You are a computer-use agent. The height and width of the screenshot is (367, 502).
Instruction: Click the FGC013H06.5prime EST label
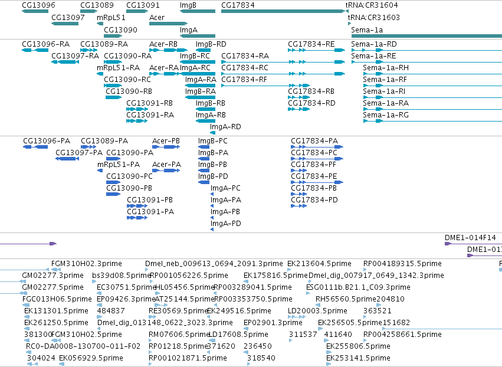pos(57,299)
